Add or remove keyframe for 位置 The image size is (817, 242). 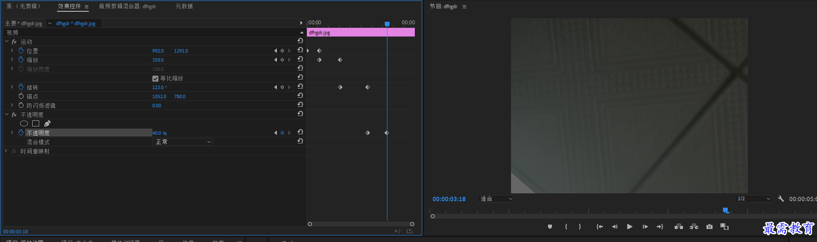(282, 51)
